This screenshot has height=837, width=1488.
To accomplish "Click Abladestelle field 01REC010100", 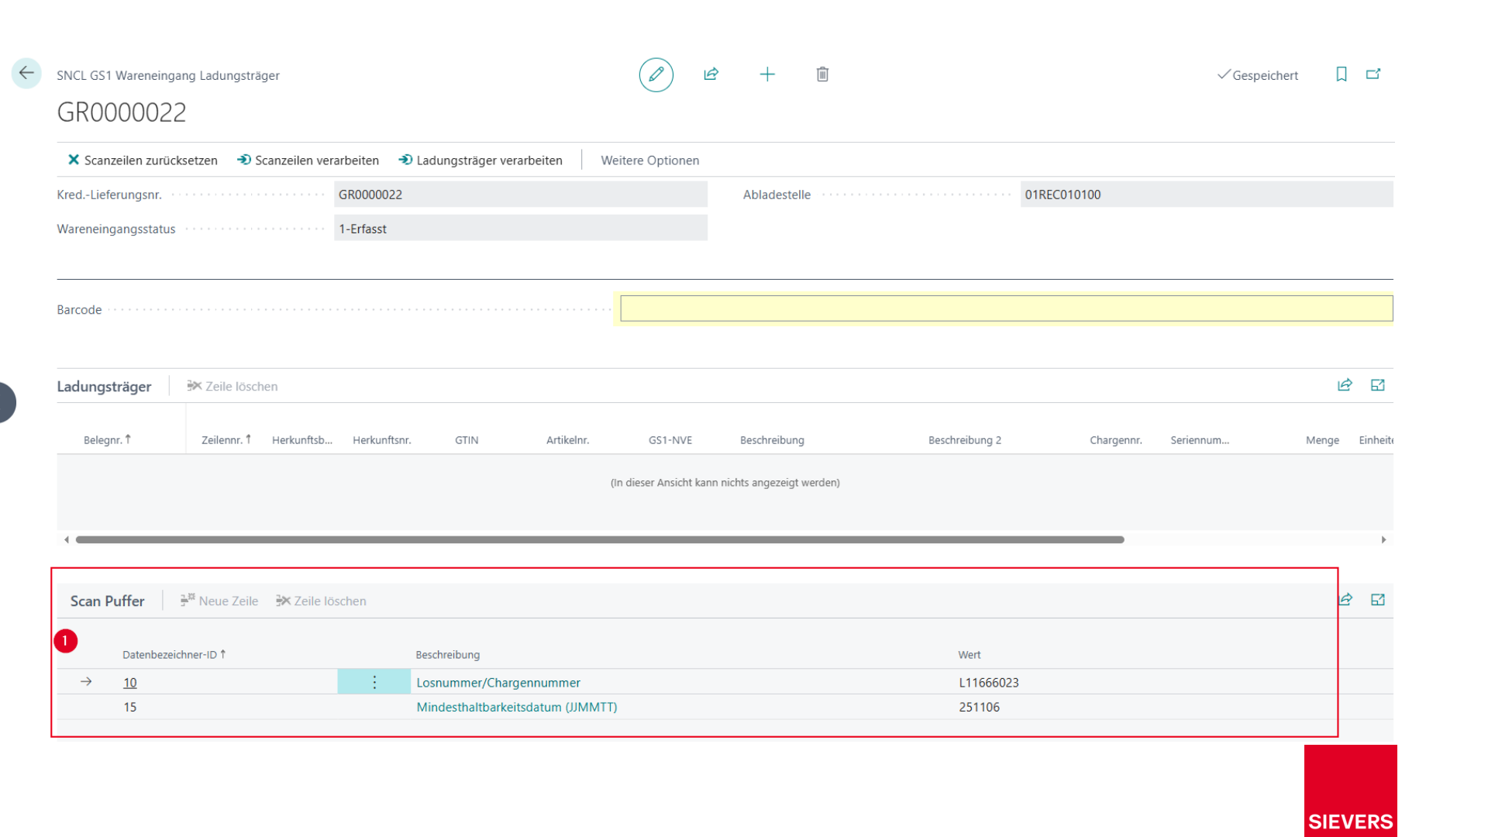I will click(x=1206, y=195).
